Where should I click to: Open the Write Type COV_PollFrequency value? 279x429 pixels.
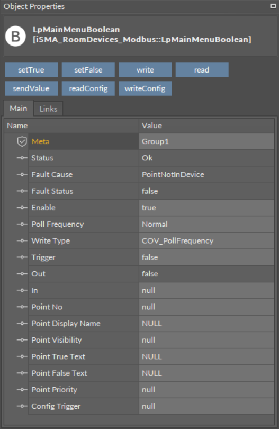click(206, 241)
